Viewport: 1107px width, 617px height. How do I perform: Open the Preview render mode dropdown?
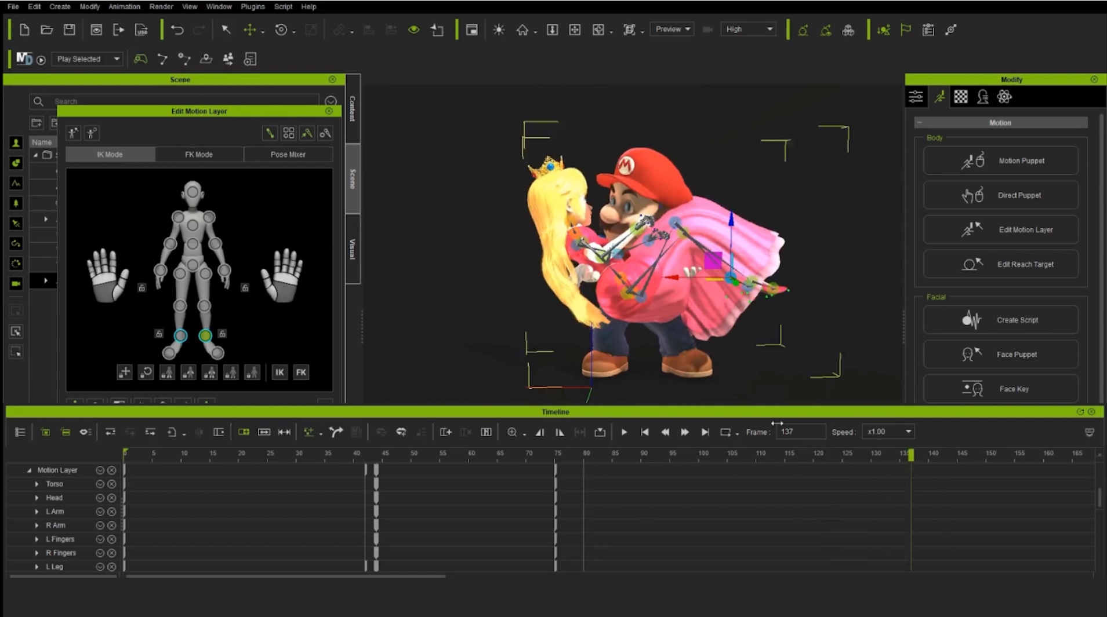click(x=672, y=29)
